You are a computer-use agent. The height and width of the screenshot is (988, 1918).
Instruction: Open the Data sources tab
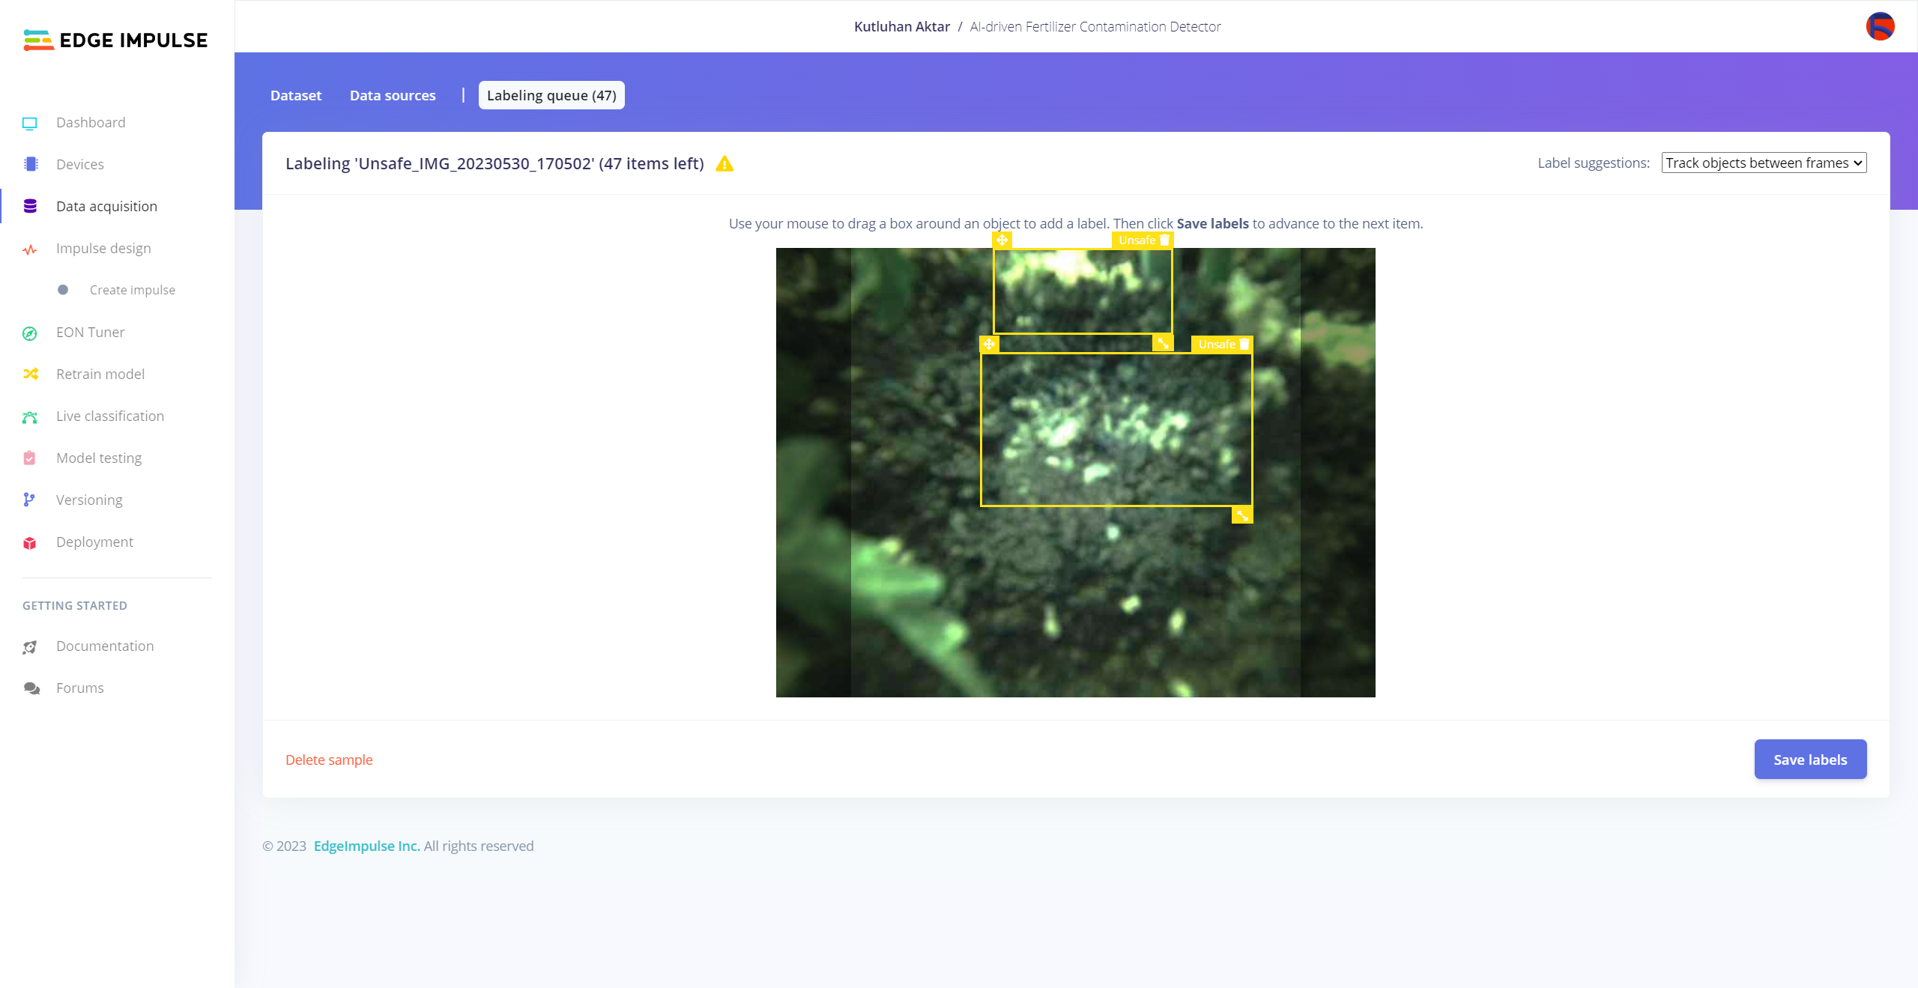(x=393, y=96)
